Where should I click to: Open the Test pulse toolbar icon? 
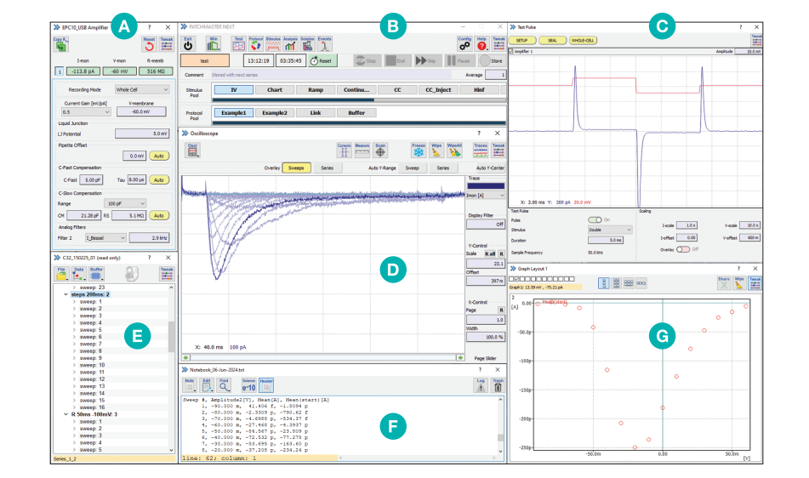[x=238, y=44]
